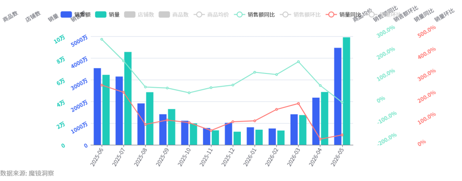The image size is (462, 181).
Task: Toggle 销售额同比 legend text label
Action: coord(261,15)
